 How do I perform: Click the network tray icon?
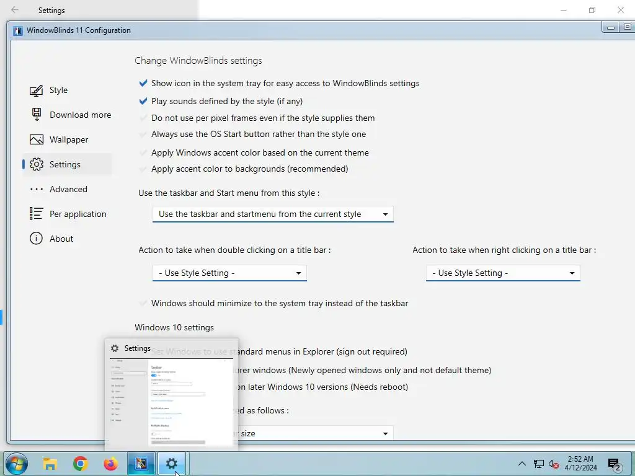(539, 464)
